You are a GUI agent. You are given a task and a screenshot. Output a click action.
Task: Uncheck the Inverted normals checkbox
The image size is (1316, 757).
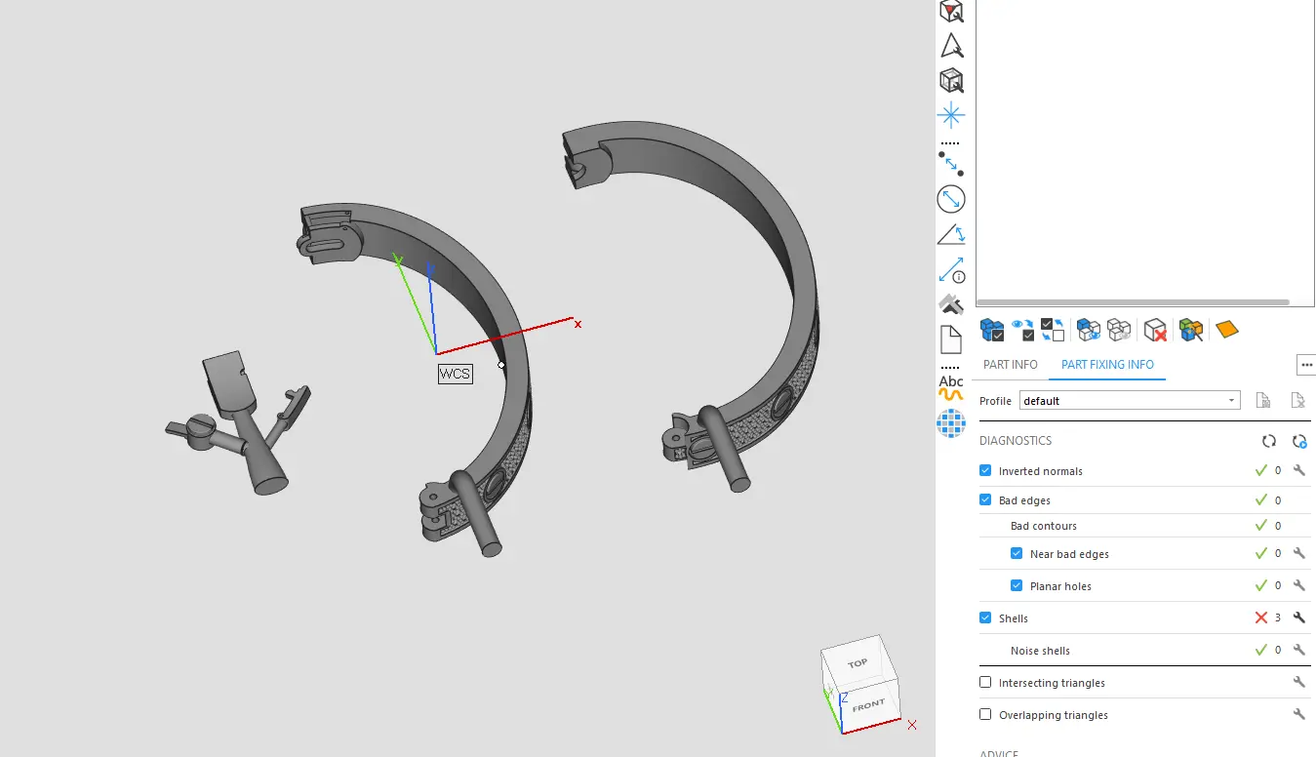pyautogui.click(x=985, y=471)
